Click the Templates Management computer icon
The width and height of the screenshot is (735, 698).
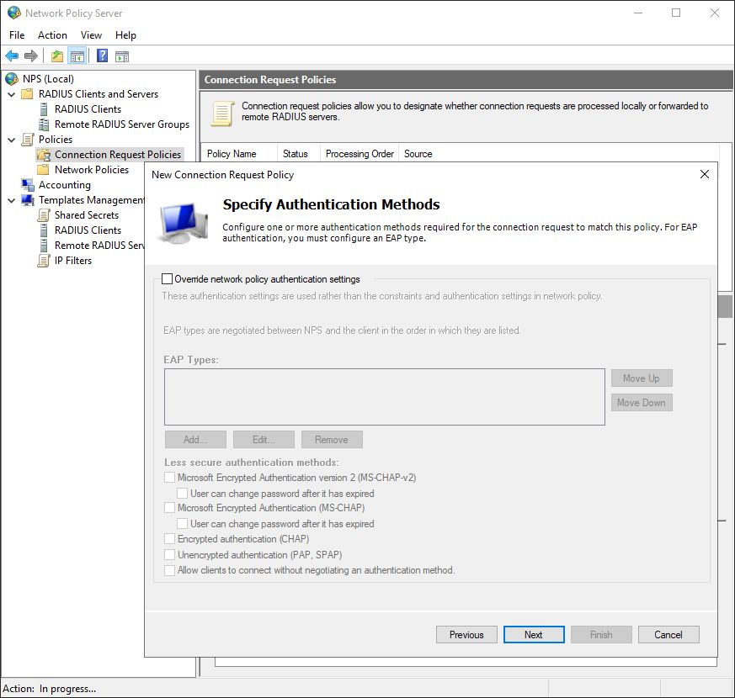[x=28, y=200]
